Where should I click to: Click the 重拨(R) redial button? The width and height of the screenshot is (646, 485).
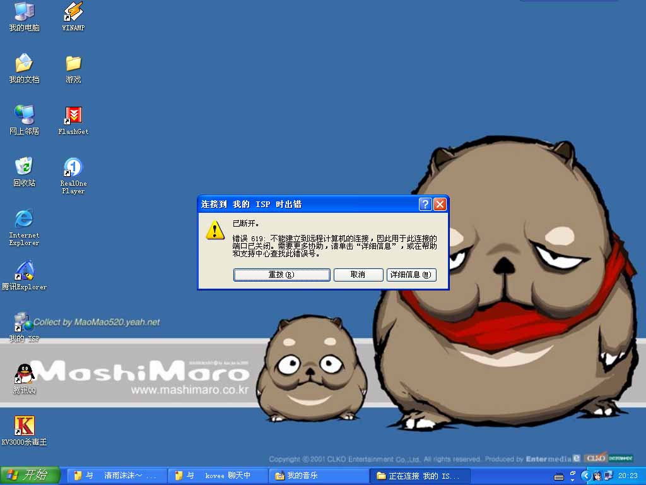point(282,275)
